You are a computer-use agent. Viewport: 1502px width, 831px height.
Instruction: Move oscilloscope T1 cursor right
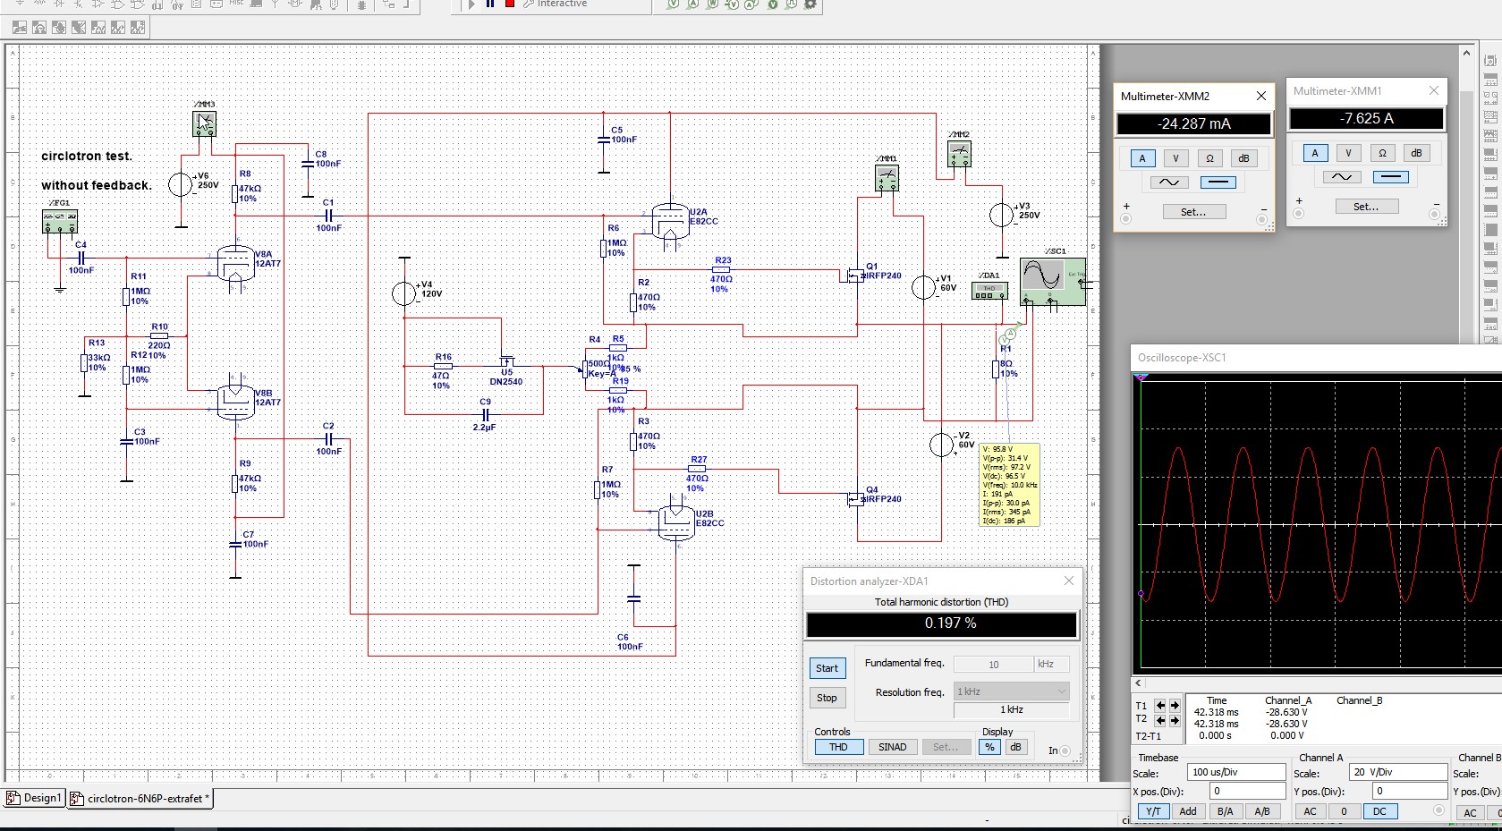(1174, 706)
